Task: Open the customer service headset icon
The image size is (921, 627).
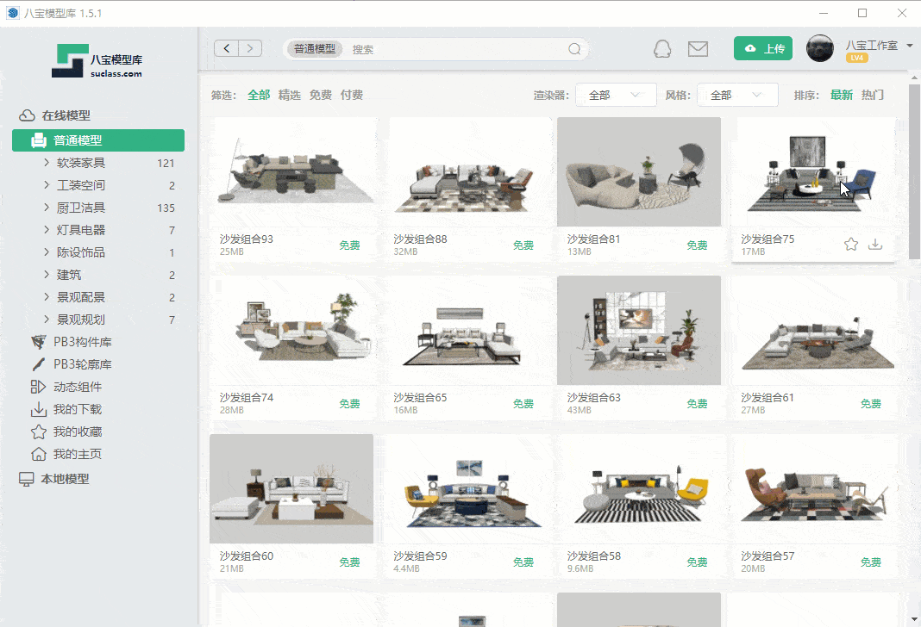Action: pyautogui.click(x=661, y=49)
